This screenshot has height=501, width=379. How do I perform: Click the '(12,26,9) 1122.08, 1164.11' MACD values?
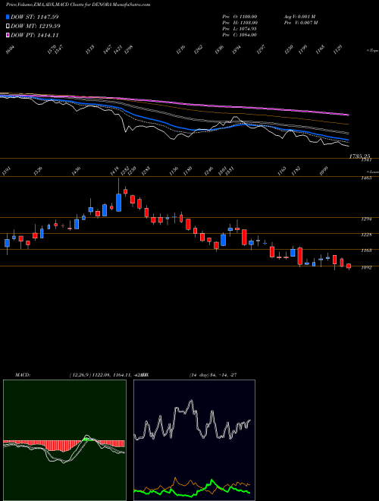pyautogui.click(x=101, y=375)
